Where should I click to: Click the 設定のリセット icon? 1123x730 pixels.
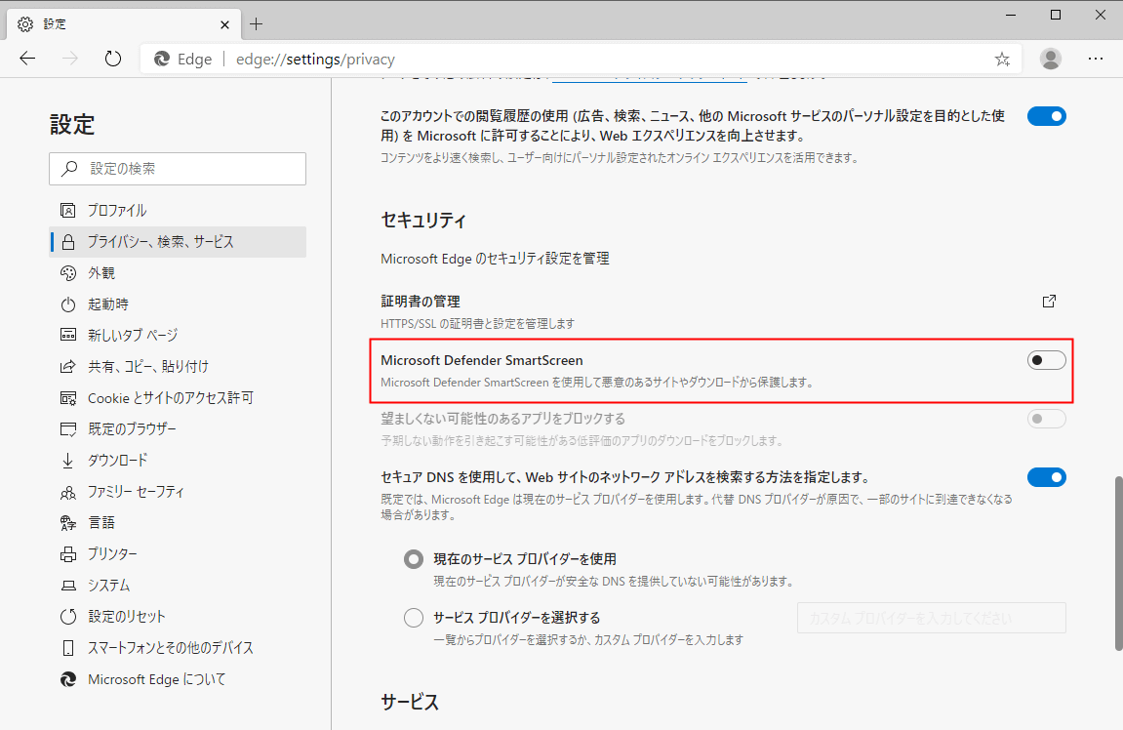68,617
